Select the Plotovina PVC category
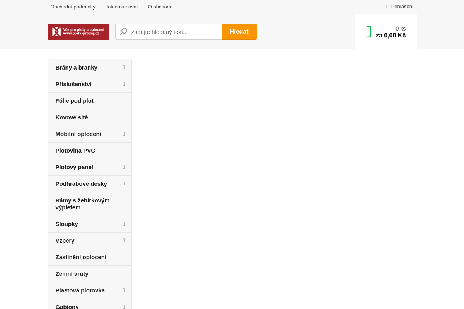This screenshot has height=309, width=464. pyautogui.click(x=75, y=151)
